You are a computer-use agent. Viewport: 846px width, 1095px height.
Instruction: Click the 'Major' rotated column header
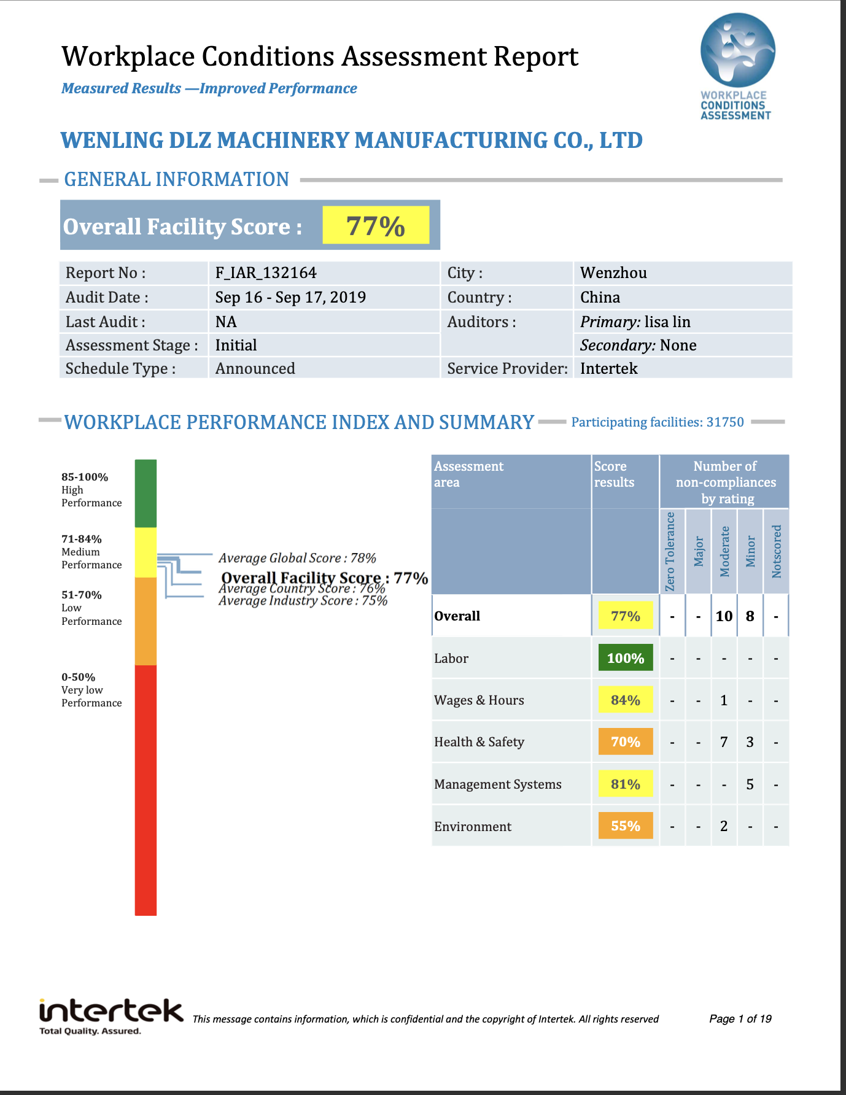point(699,551)
